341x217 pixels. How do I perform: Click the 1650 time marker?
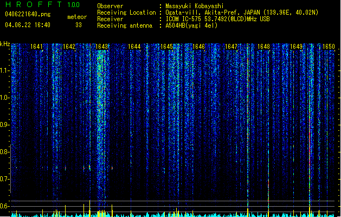coord(329,47)
